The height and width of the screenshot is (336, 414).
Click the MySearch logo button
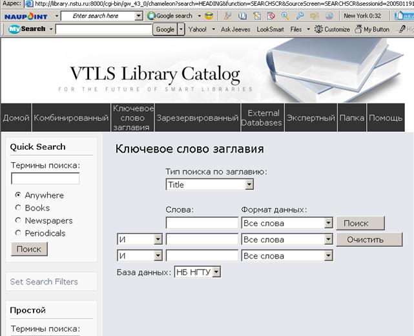27,29
